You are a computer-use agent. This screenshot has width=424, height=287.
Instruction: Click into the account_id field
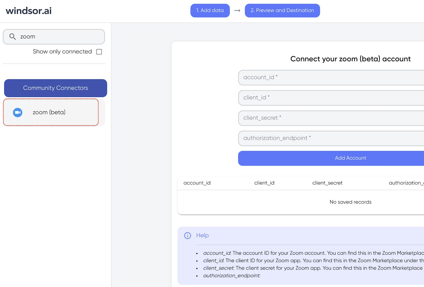(x=331, y=78)
